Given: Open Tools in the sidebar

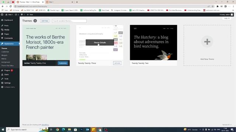Looking at the screenshot, I should (x=6, y=79).
